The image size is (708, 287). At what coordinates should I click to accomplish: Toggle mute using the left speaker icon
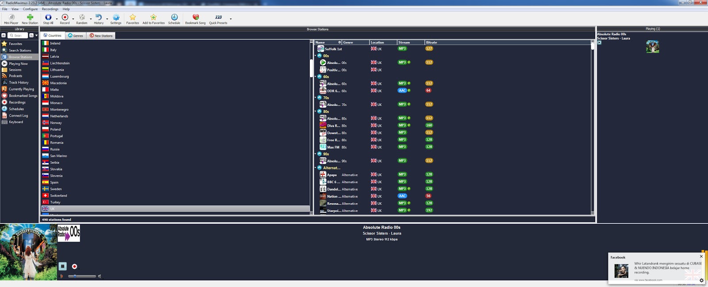[x=62, y=276]
